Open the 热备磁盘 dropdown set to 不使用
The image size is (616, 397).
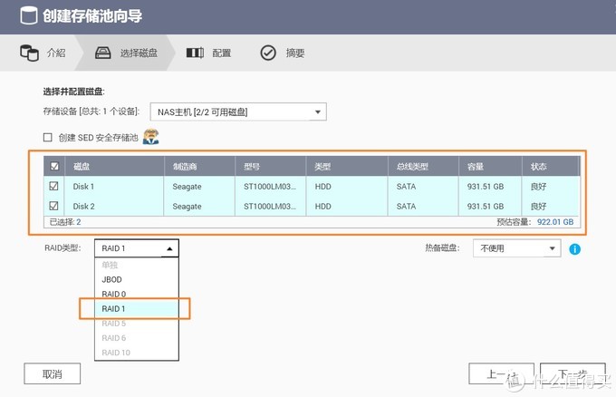tap(516, 248)
